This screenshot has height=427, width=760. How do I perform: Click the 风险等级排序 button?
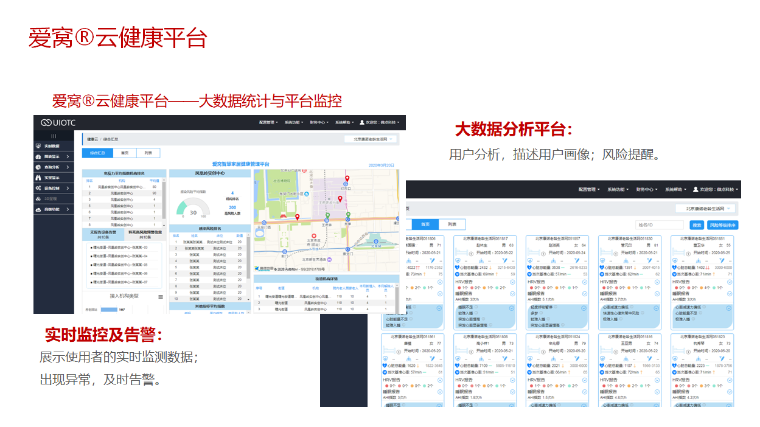(723, 225)
